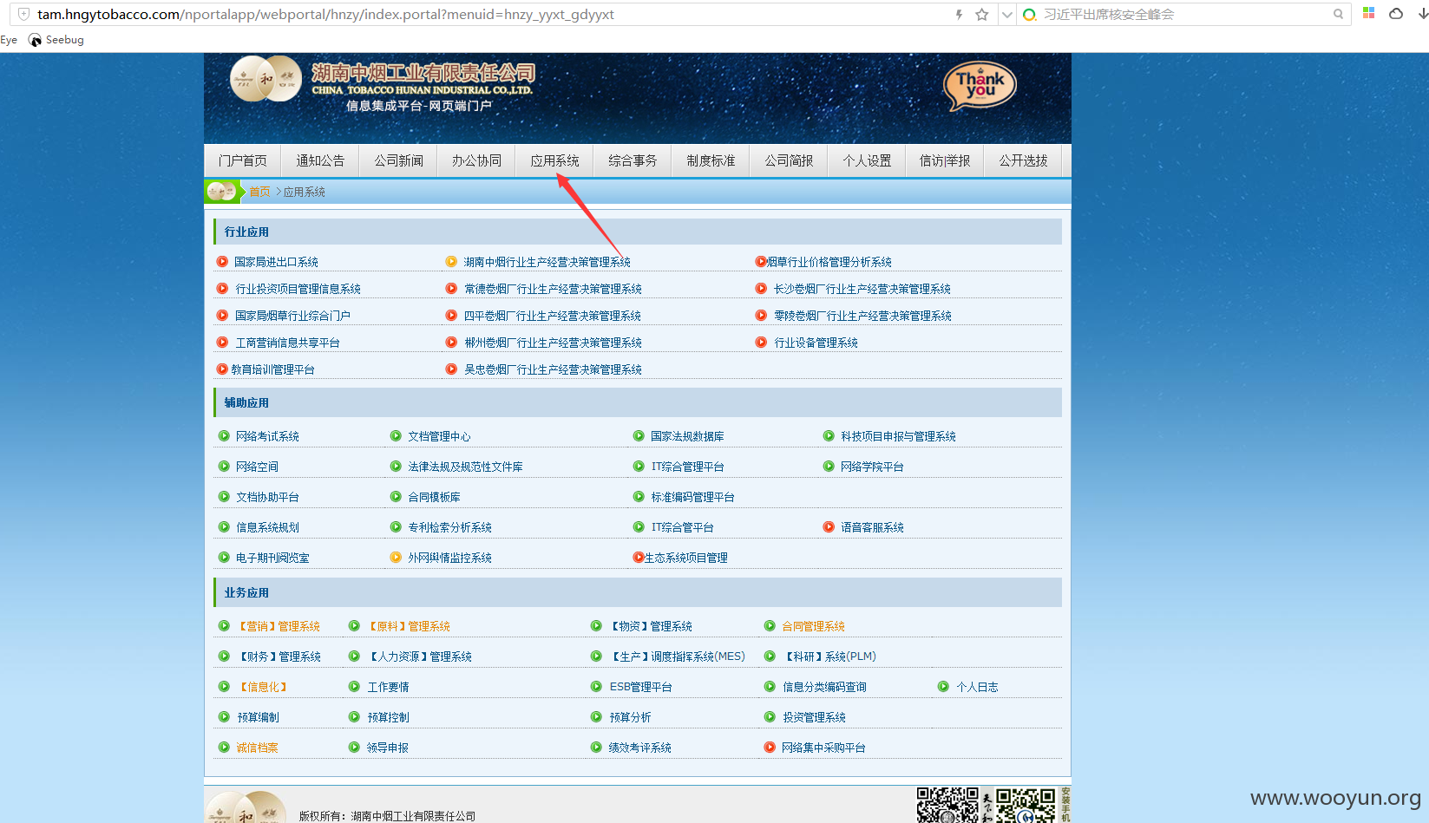Click the 应用系统 tab

(554, 160)
